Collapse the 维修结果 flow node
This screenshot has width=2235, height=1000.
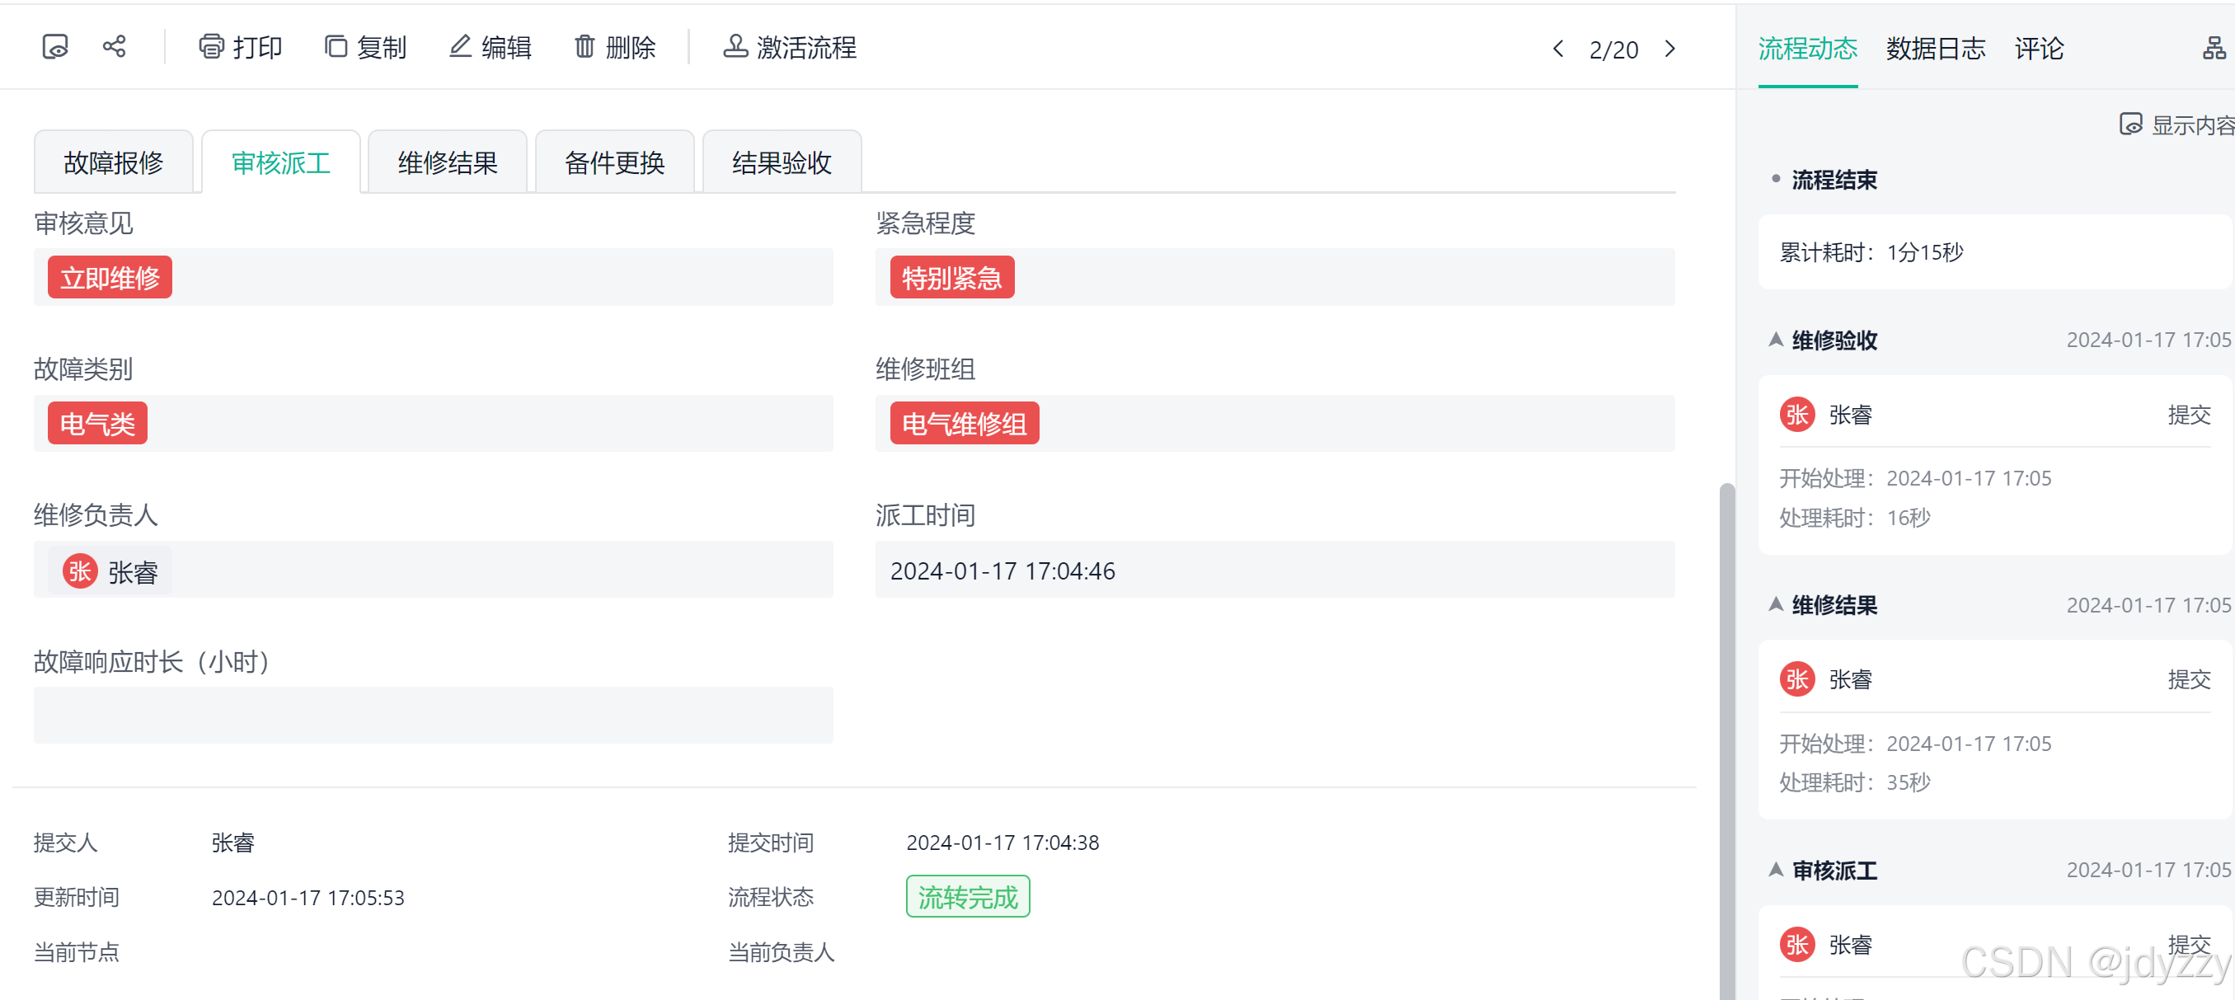click(1776, 604)
